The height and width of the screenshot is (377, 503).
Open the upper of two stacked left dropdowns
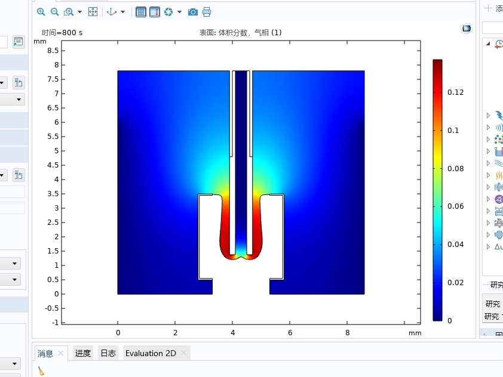11,263
